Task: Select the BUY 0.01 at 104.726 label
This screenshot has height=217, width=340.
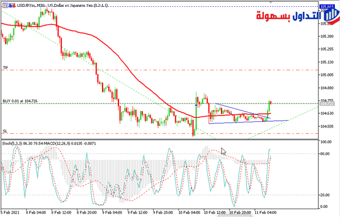Action: (20, 101)
